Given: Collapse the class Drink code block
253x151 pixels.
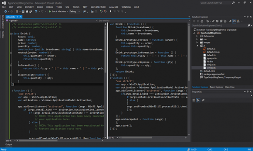Looking at the screenshot, I should [x=11, y=34].
